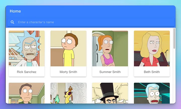This screenshot has height=109, width=181.
Task: Open the Rick Sanchez character image
Action: click(x=27, y=48)
